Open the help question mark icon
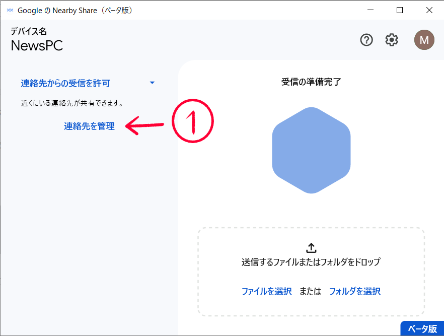This screenshot has width=444, height=336. click(x=366, y=40)
